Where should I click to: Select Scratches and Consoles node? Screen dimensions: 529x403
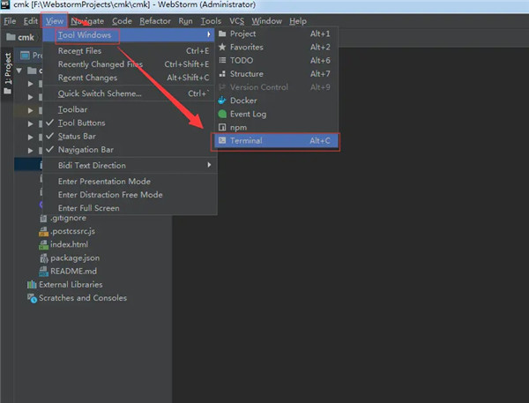(x=83, y=298)
